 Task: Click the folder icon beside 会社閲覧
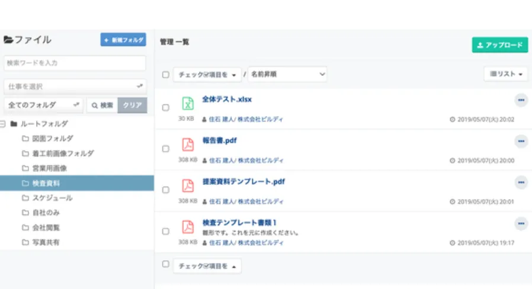pyautogui.click(x=25, y=227)
